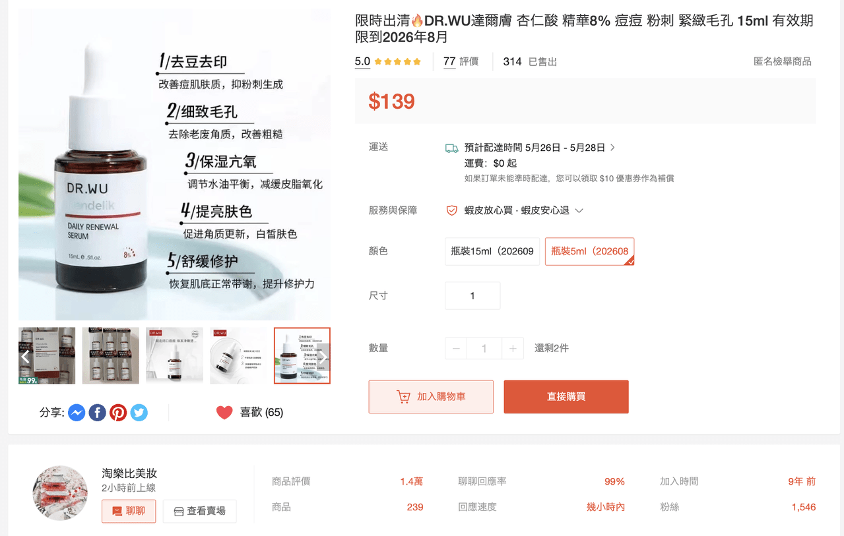Visit shop with 查看賣場 button
This screenshot has height=536, width=844.
click(x=199, y=511)
